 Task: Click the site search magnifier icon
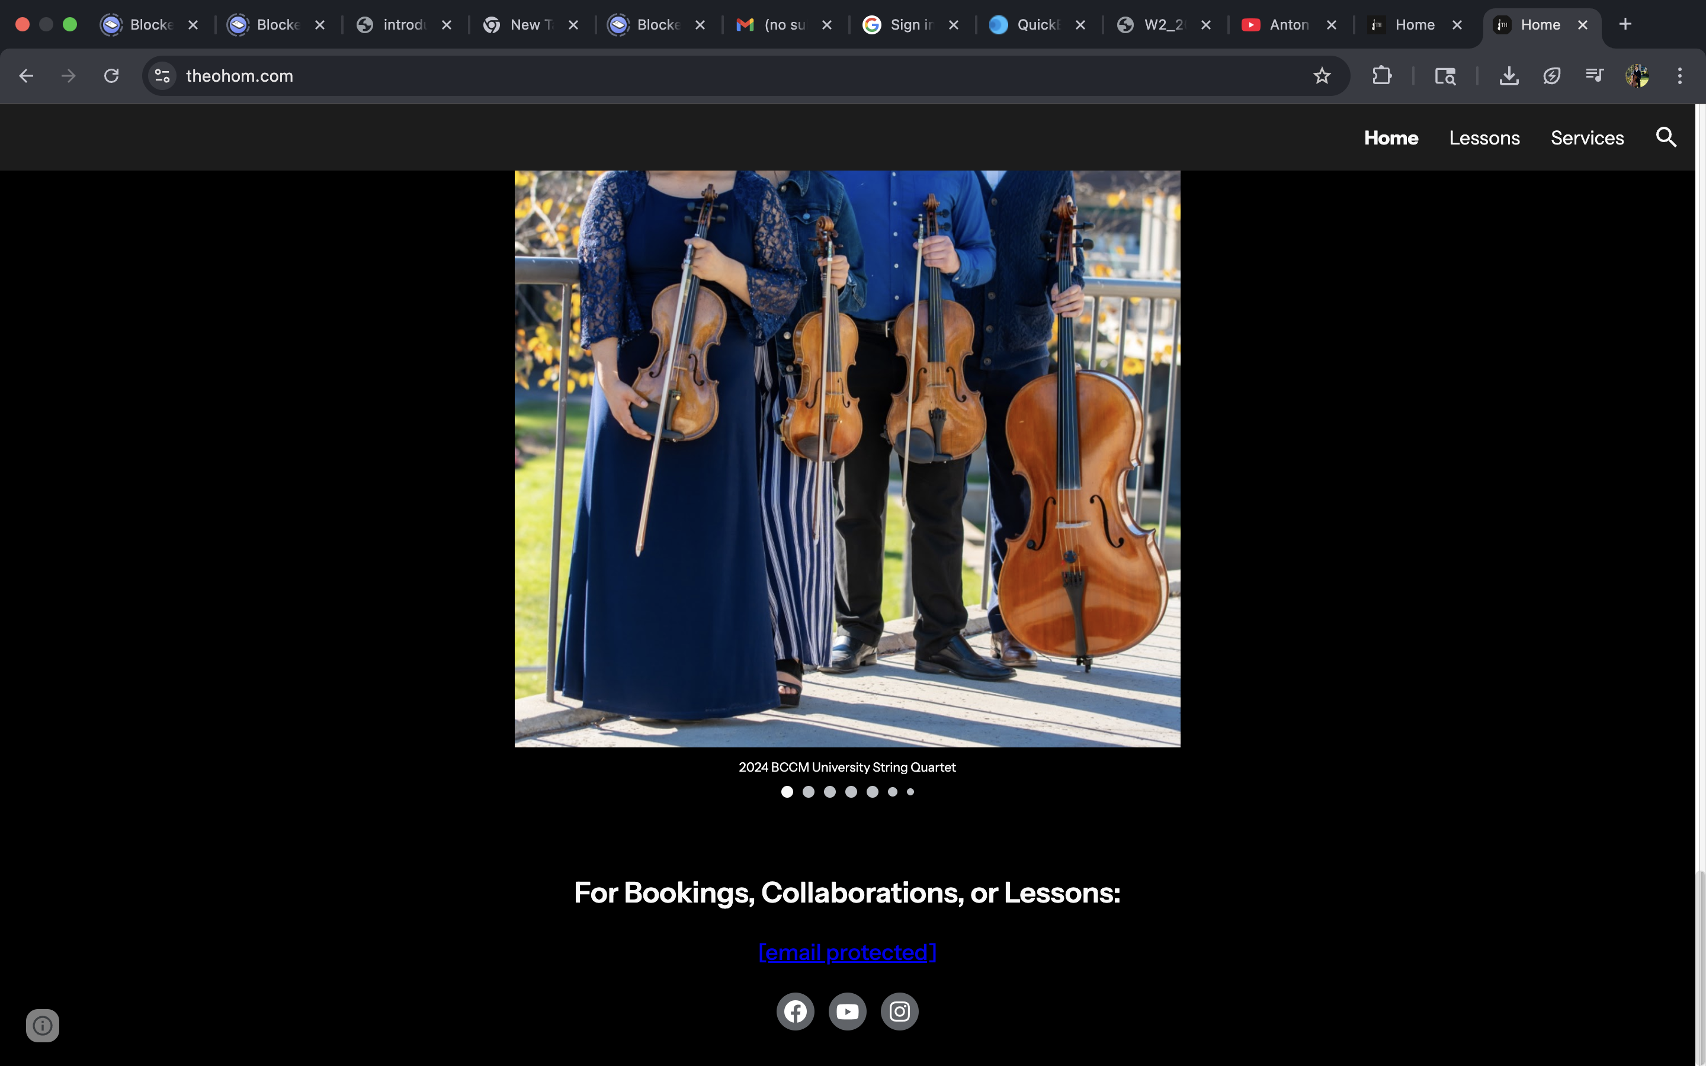pyautogui.click(x=1666, y=137)
